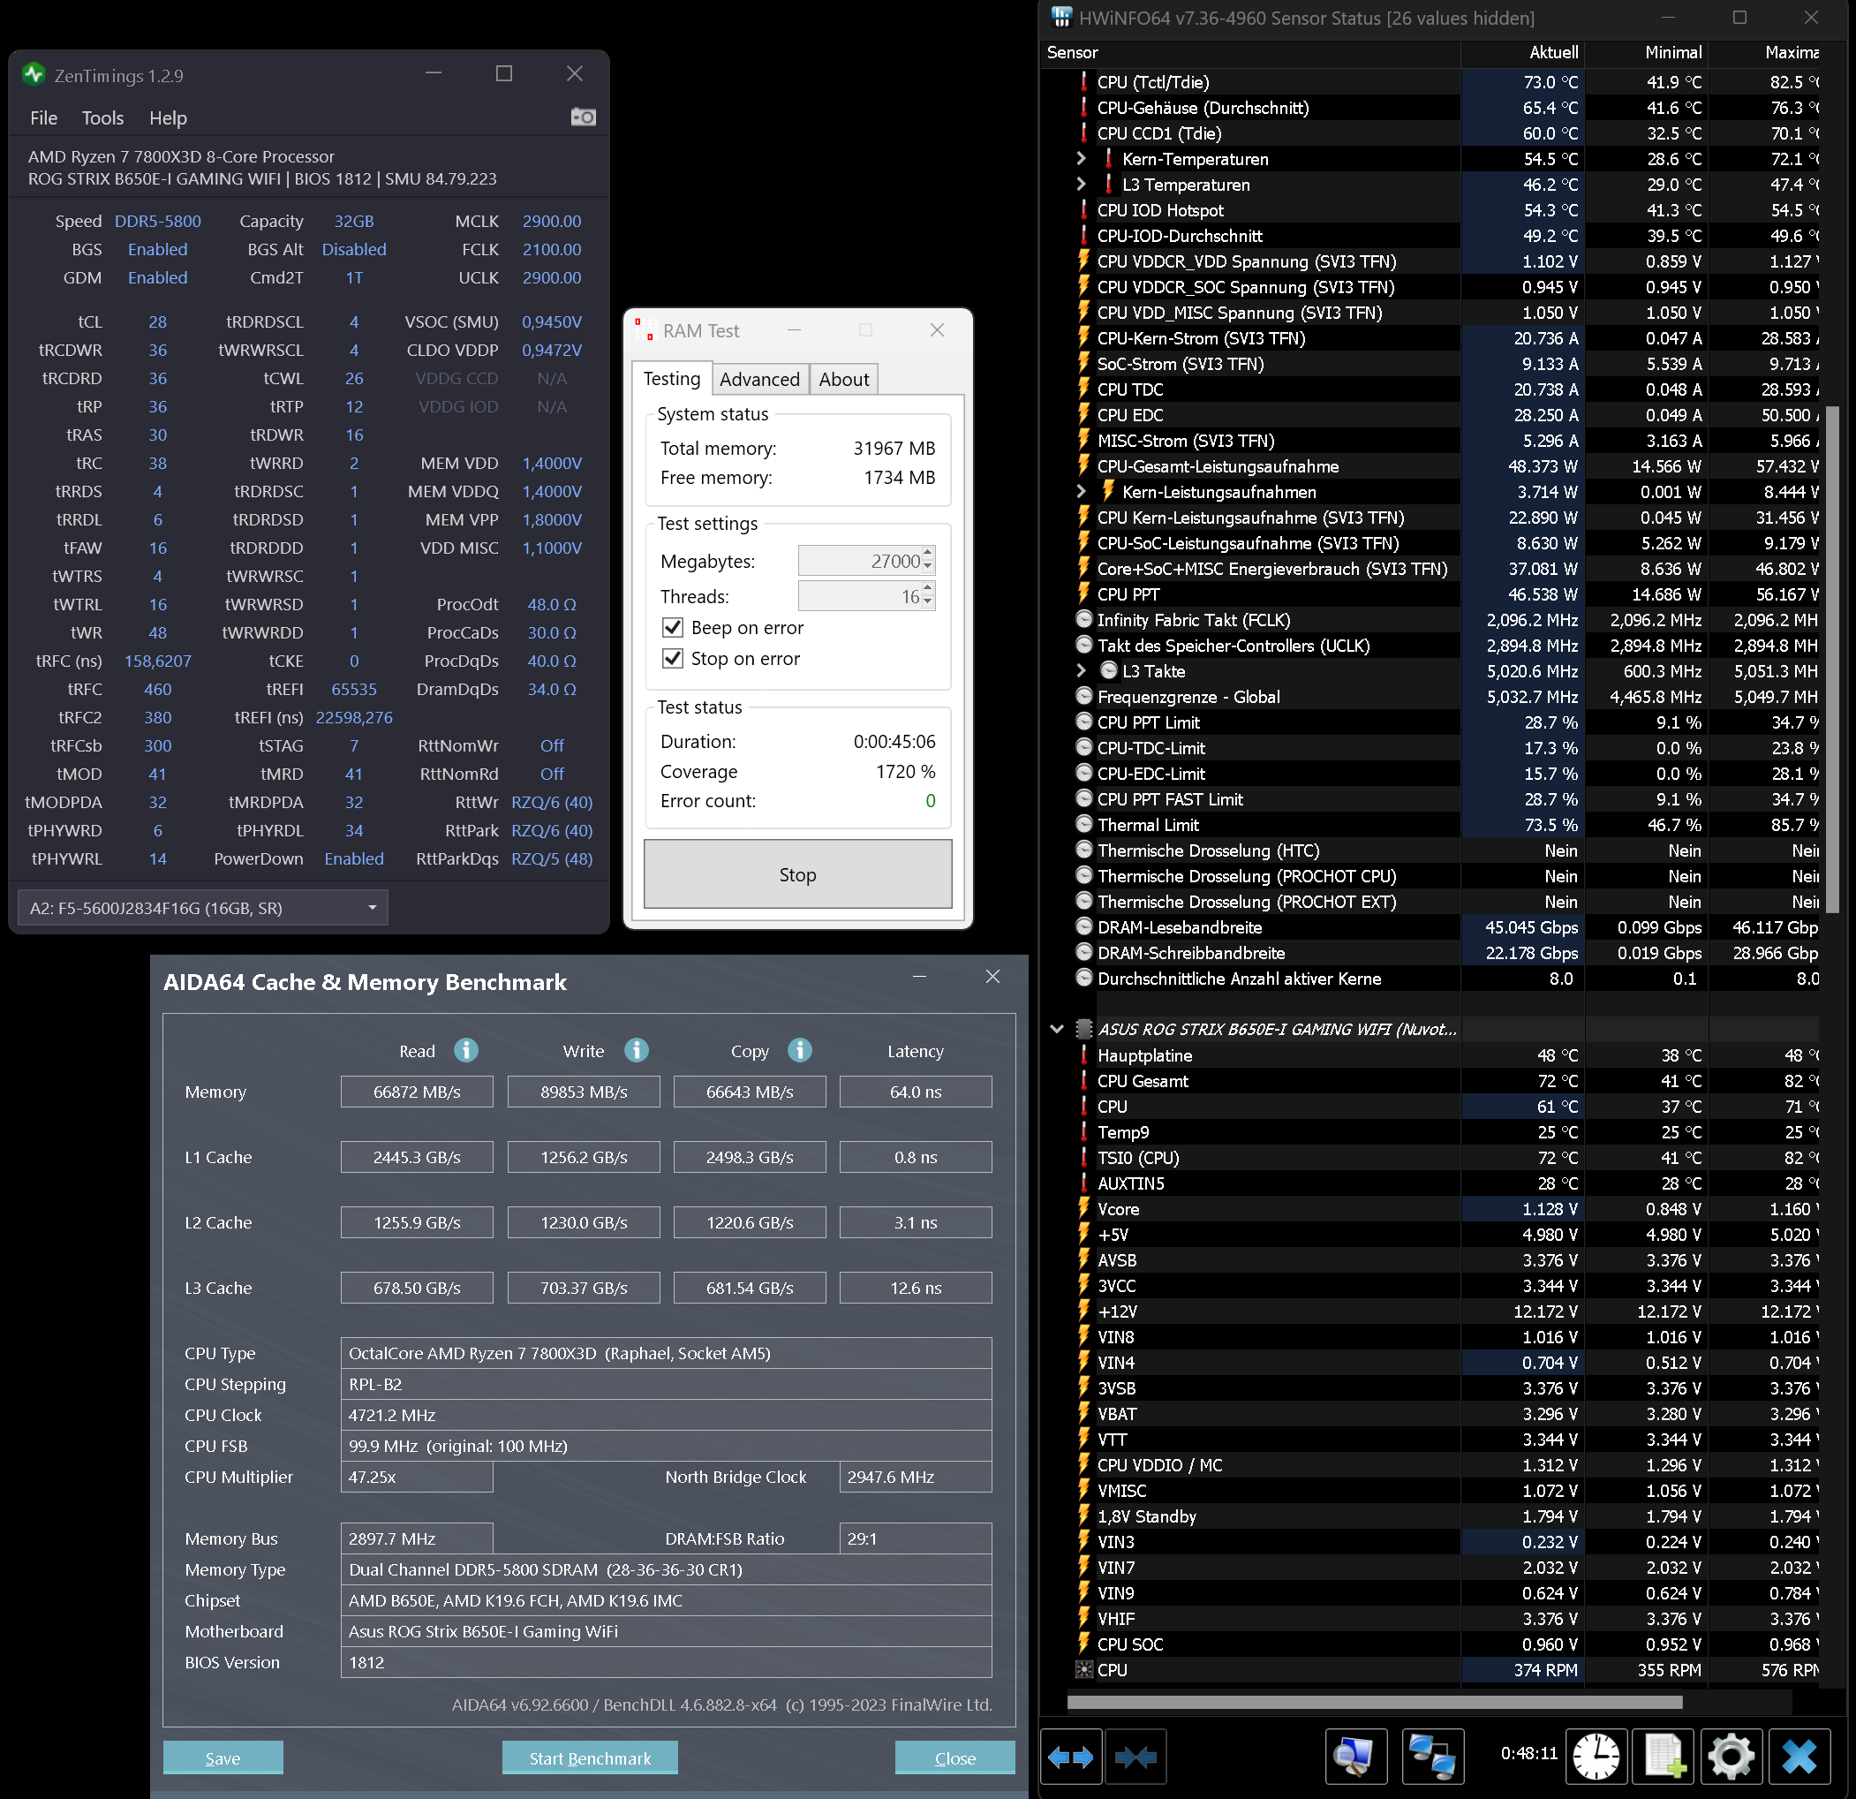Expand Kern-Leistungsaufnahmen sensor group

point(1082,492)
